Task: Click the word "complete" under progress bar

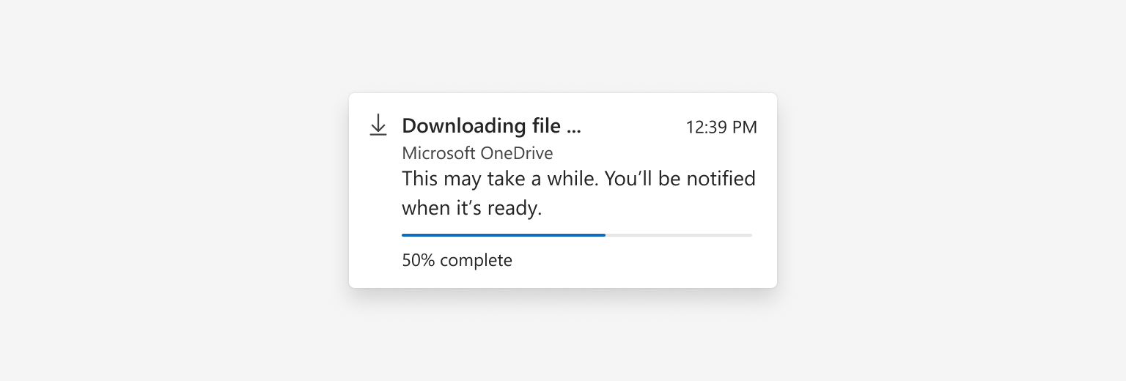Action: (476, 261)
